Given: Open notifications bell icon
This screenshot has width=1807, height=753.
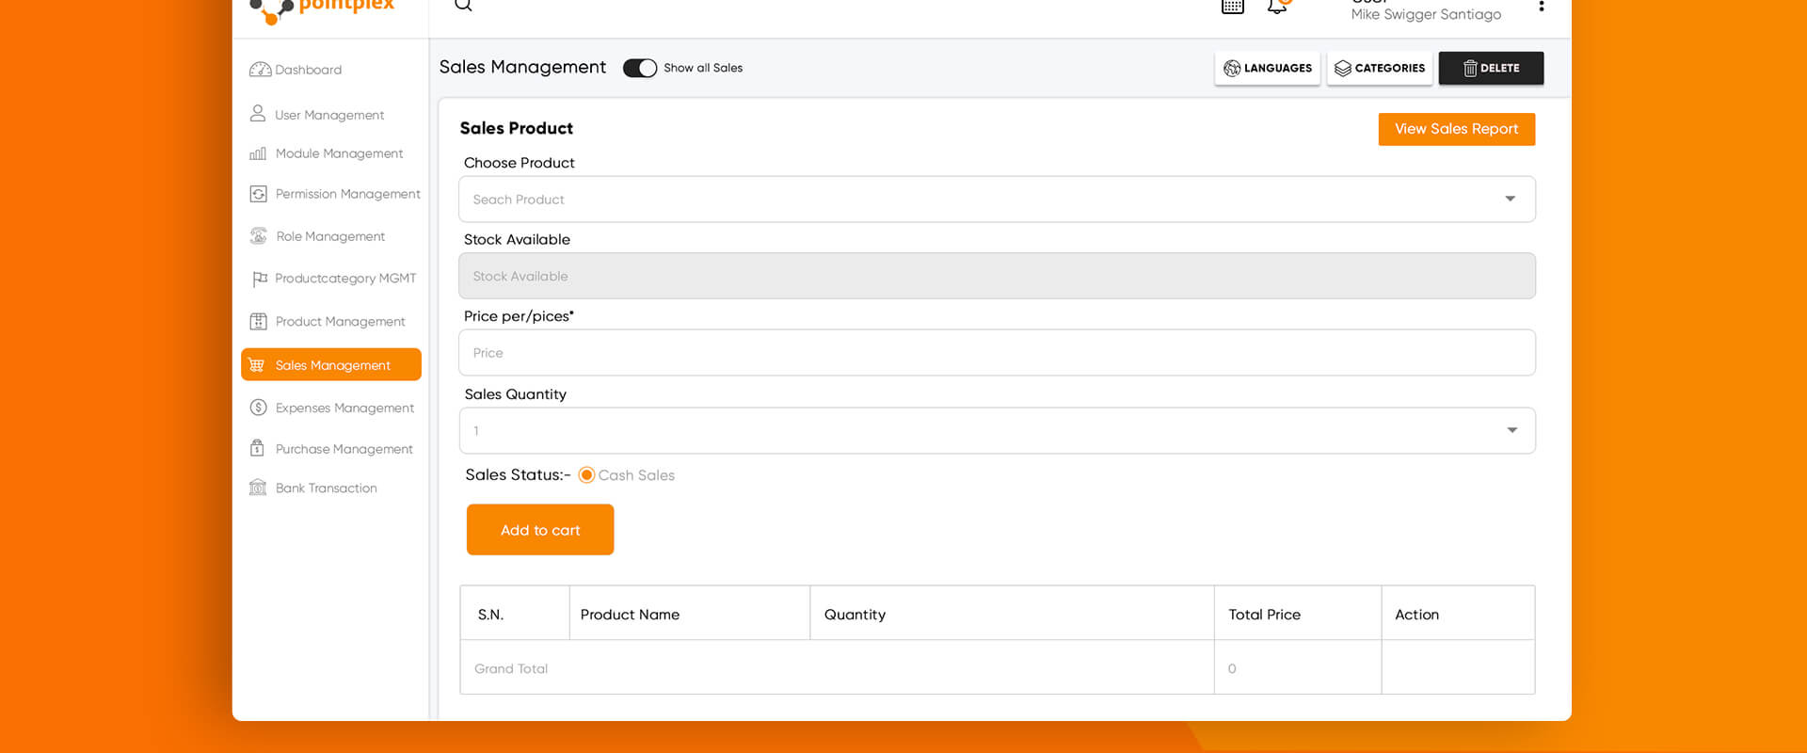Looking at the screenshot, I should click(x=1277, y=7).
